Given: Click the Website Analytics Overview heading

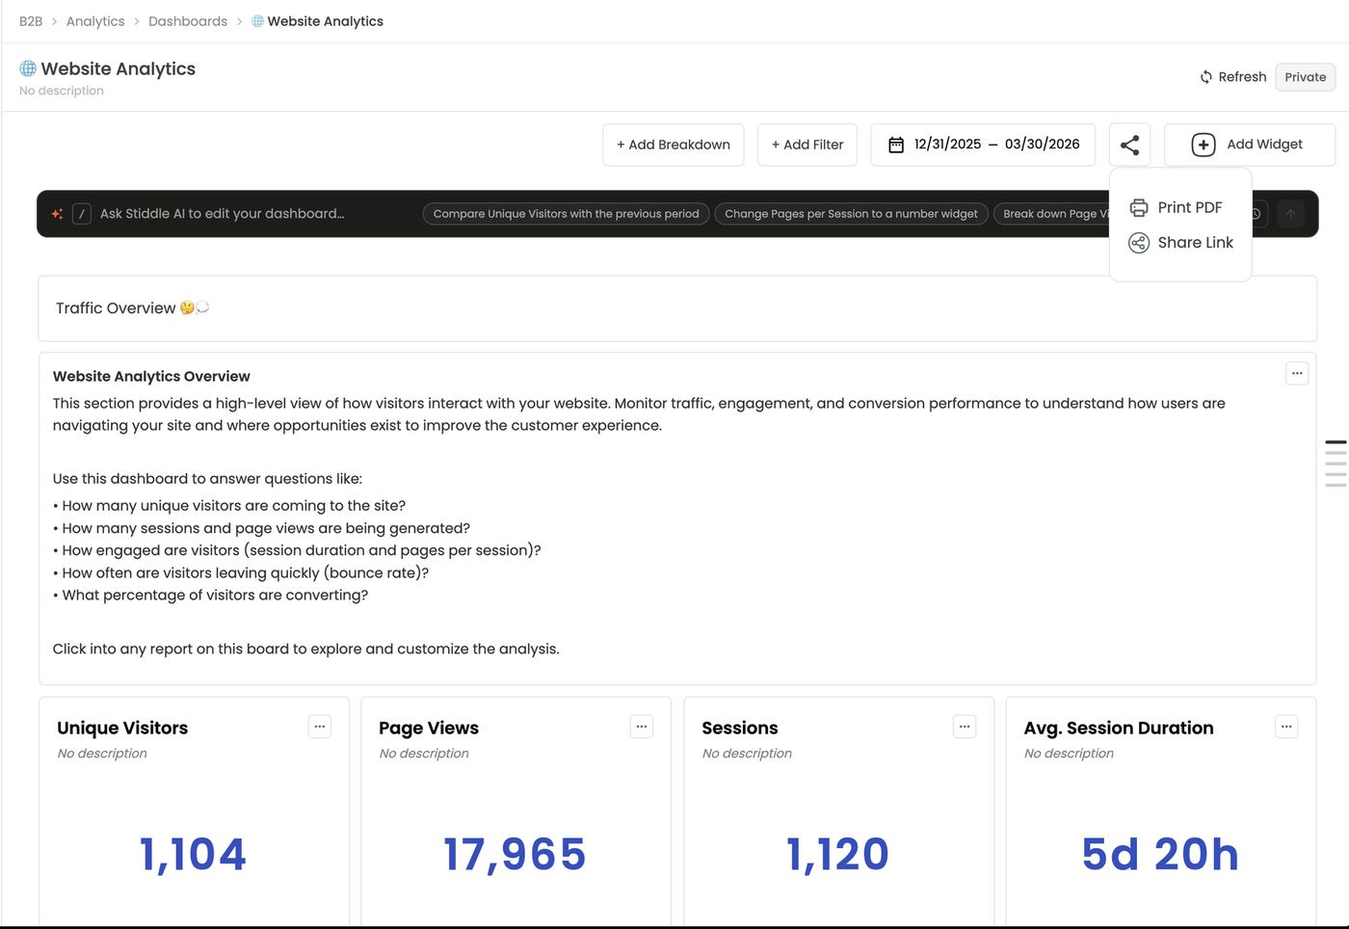Looking at the screenshot, I should (x=151, y=377).
